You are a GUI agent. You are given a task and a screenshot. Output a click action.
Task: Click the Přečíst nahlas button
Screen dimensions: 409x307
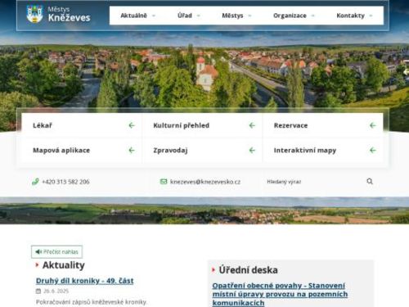click(56, 252)
